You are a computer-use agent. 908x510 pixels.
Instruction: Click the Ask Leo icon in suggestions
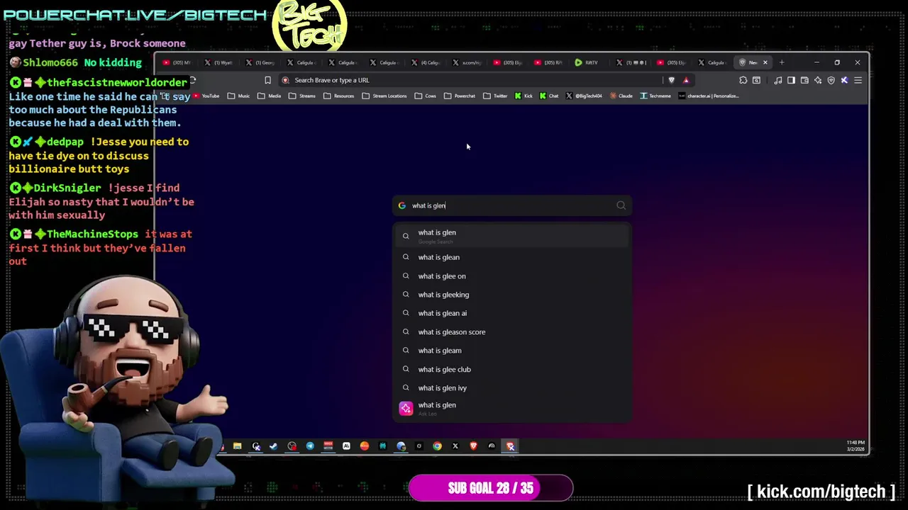pyautogui.click(x=406, y=409)
